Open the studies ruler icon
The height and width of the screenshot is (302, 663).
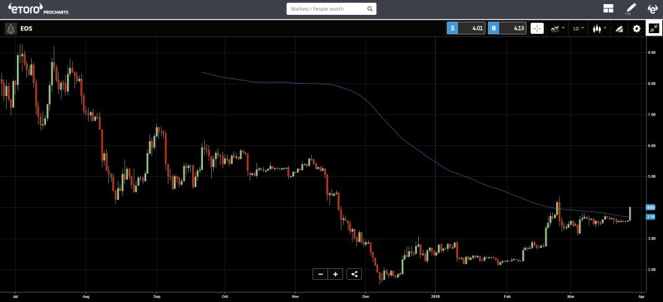click(x=617, y=28)
